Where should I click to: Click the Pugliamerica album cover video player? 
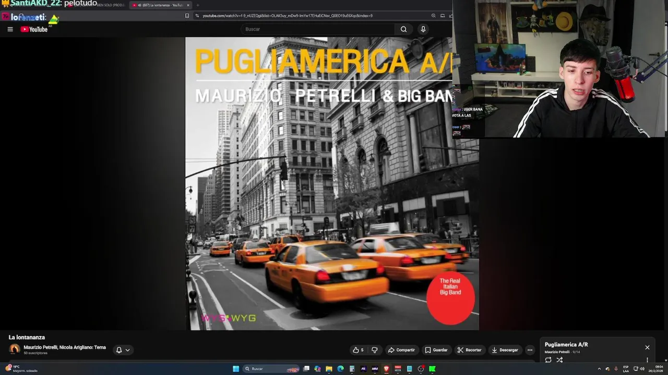[332, 183]
